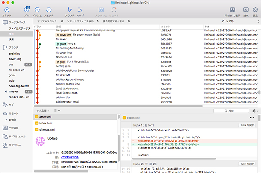261x173 pixels.
Task: Select commit 'setting gulp'
Action: 63,66
